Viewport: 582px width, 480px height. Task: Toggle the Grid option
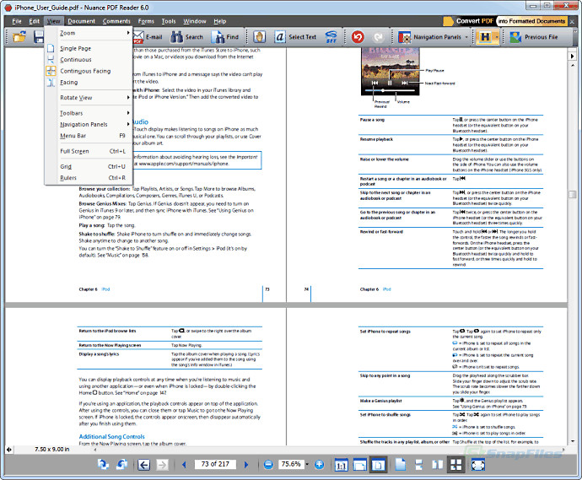click(89, 167)
